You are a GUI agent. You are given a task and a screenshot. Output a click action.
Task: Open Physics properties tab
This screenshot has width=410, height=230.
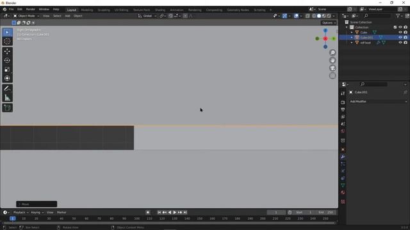tap(343, 171)
